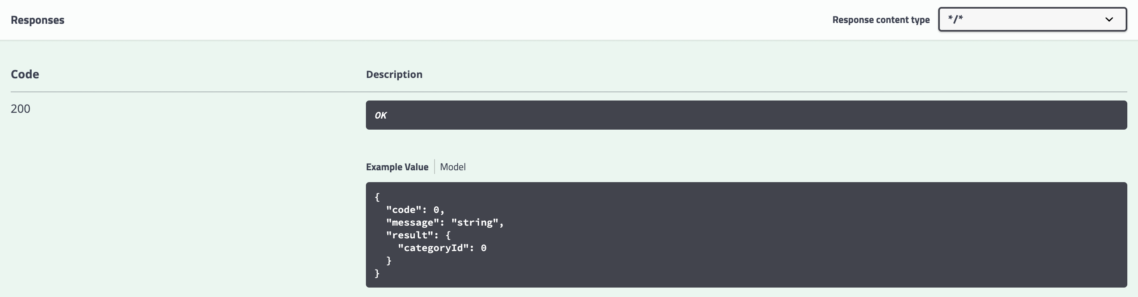This screenshot has width=1138, height=297.
Task: Click the */* value in content type box
Action: [955, 19]
